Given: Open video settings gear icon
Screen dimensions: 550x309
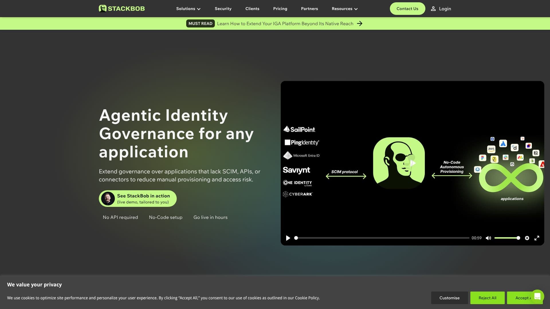Looking at the screenshot, I should click(x=527, y=238).
